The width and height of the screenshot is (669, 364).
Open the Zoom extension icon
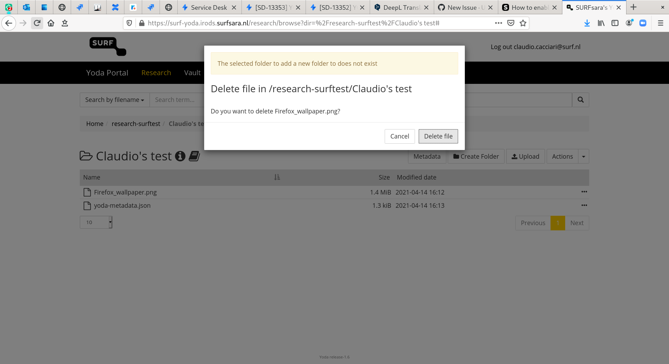click(643, 23)
